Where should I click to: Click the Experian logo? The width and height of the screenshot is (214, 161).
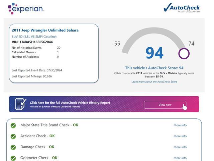(26, 8)
